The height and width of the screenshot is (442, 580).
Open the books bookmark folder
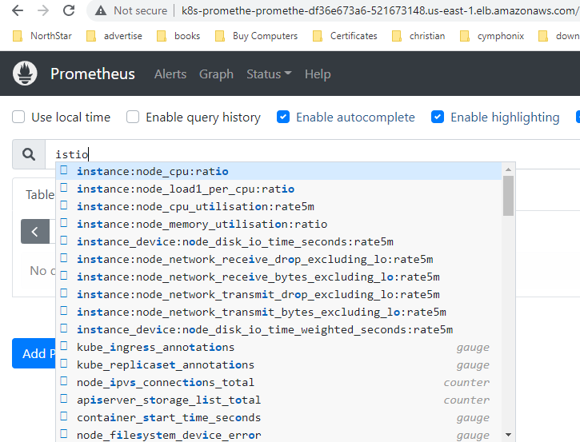tap(178, 36)
